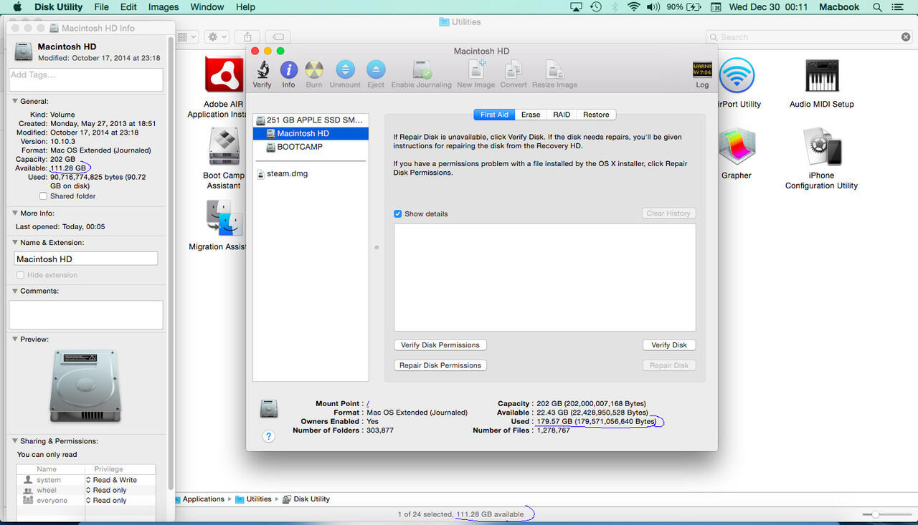Select the Boot Camp Assistant icon
This screenshot has width=918, height=525.
[x=224, y=146]
